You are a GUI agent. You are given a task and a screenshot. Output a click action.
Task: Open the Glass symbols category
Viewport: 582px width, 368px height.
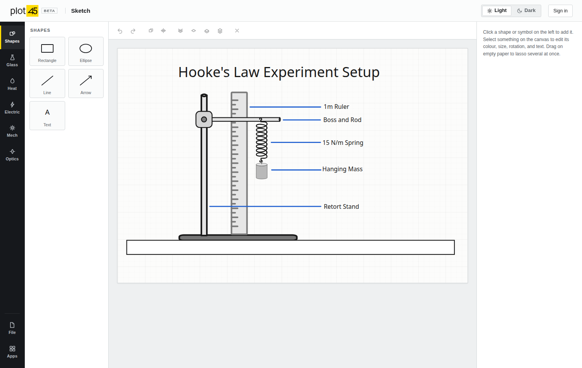pos(12,61)
